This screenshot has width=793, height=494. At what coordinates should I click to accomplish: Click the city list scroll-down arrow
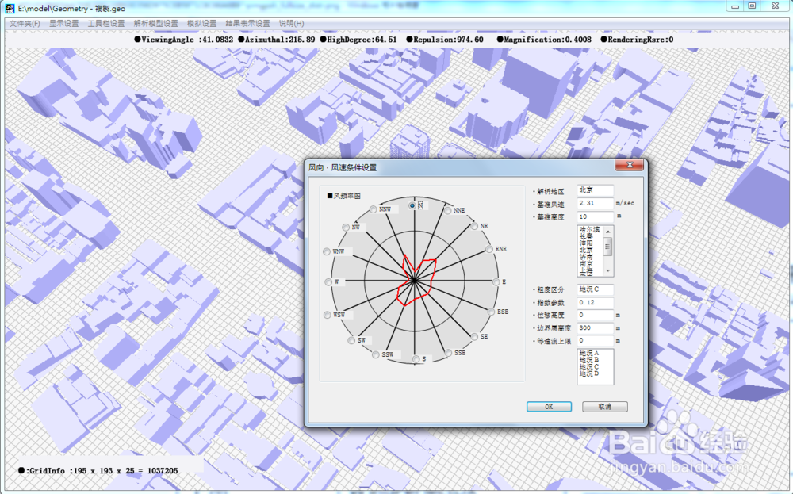point(608,271)
